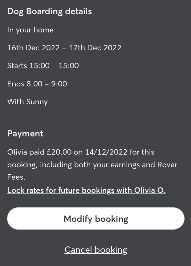Click the 16th Dec 2022 start date

[33, 48]
